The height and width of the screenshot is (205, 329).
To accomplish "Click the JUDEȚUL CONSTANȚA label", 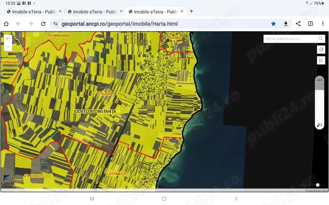I will (95, 111).
